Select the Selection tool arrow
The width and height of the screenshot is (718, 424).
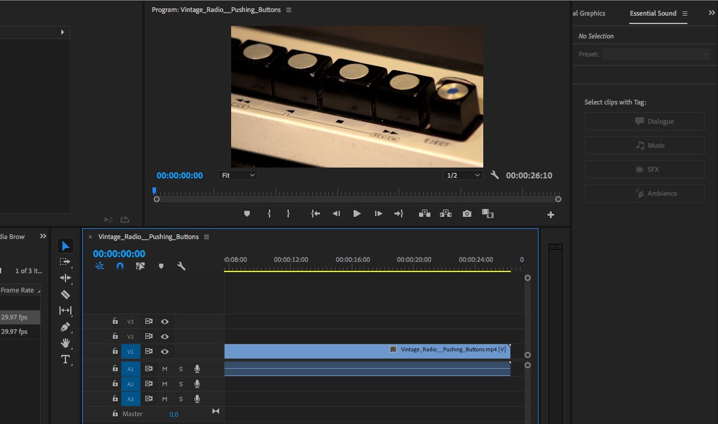[x=65, y=246]
